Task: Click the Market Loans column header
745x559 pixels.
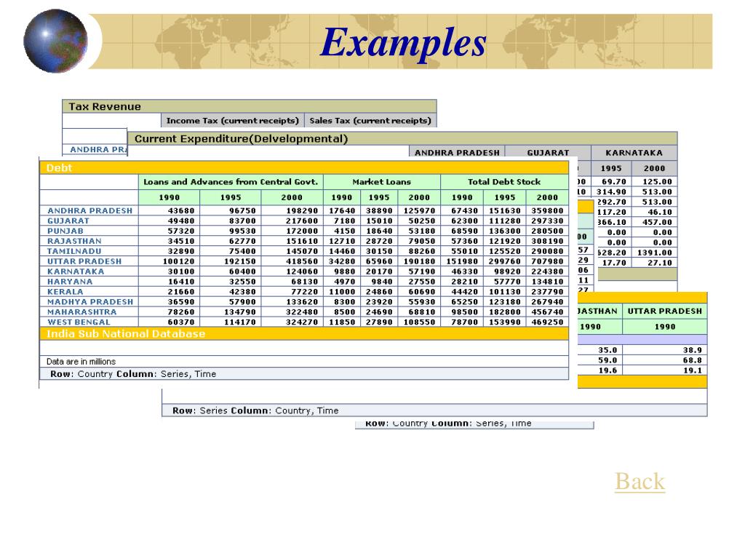Action: (x=381, y=181)
